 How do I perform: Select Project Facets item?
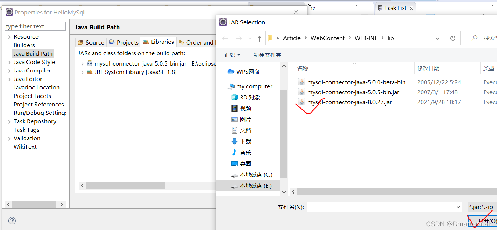[x=32, y=96]
